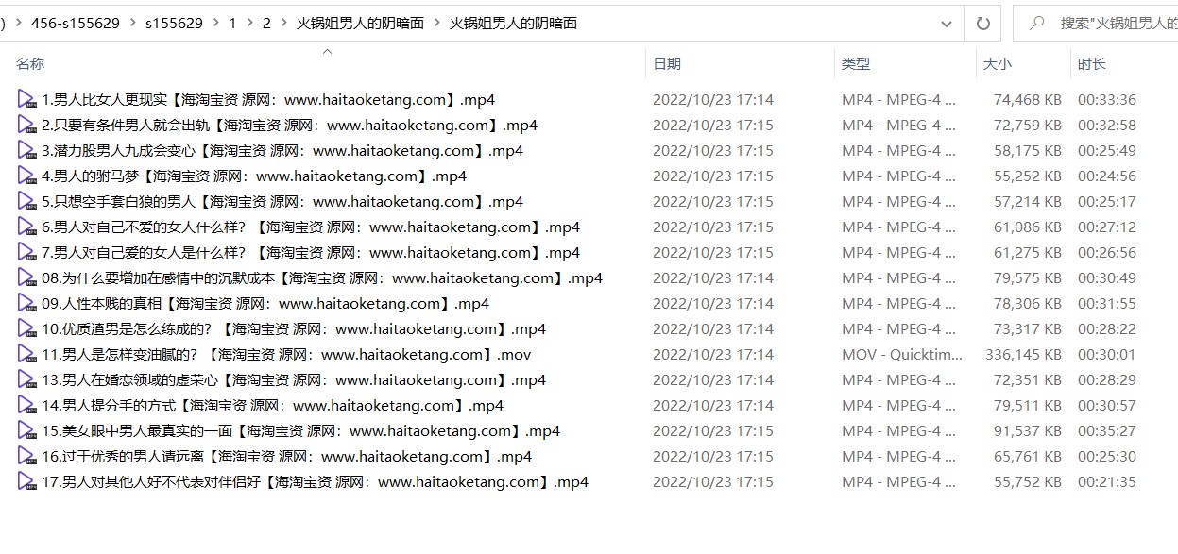Click the 74,468 KB size cell

pos(1028,99)
